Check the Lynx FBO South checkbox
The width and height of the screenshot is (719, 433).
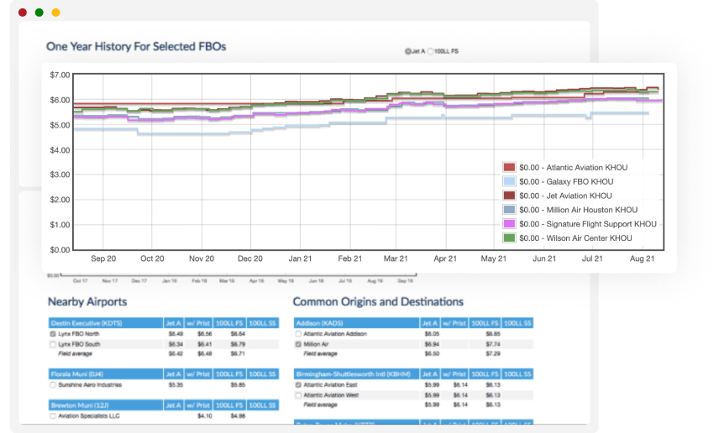[x=53, y=344]
